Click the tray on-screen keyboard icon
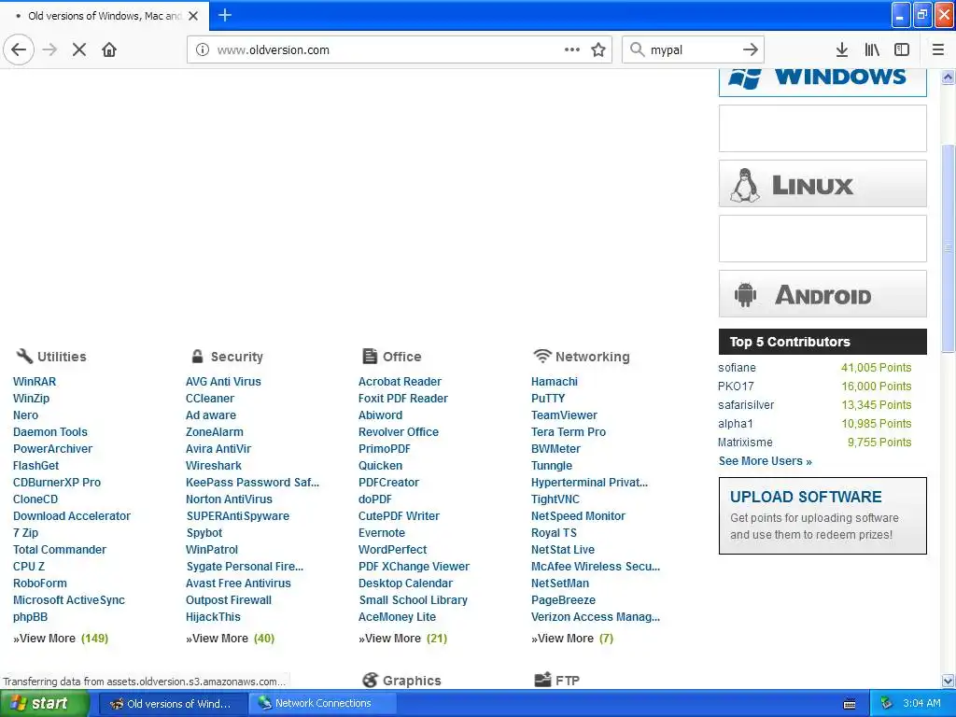Viewport: 956px width, 717px height. coord(849,704)
